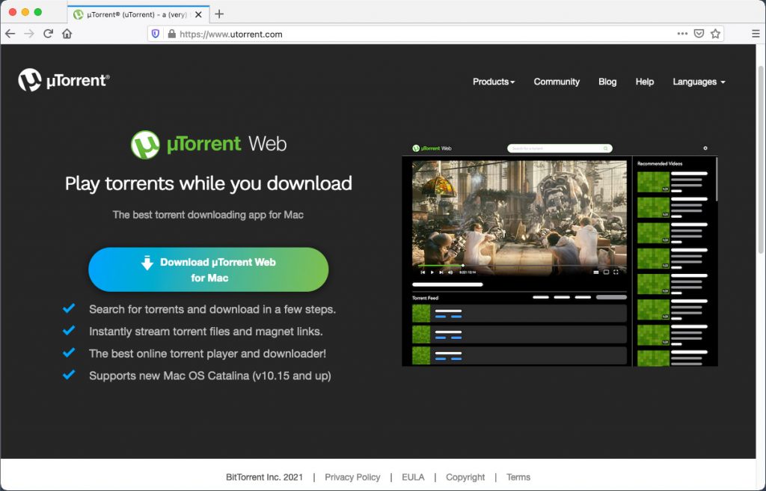This screenshot has height=491, width=766.
Task: Select the µTorrent tab
Action: (x=138, y=14)
